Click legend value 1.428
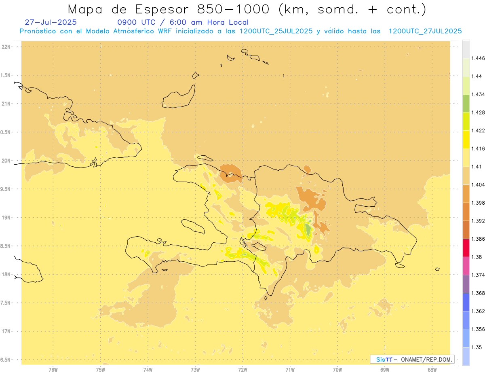The image size is (485, 375). [x=478, y=112]
